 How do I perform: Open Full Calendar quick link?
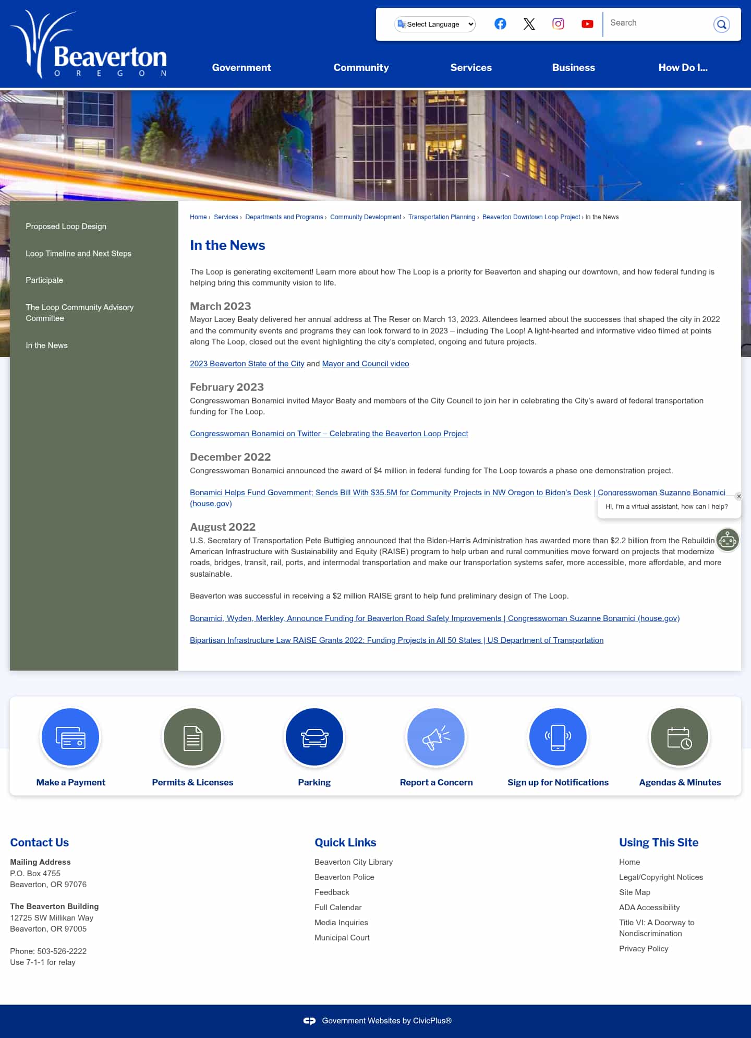[x=338, y=908]
